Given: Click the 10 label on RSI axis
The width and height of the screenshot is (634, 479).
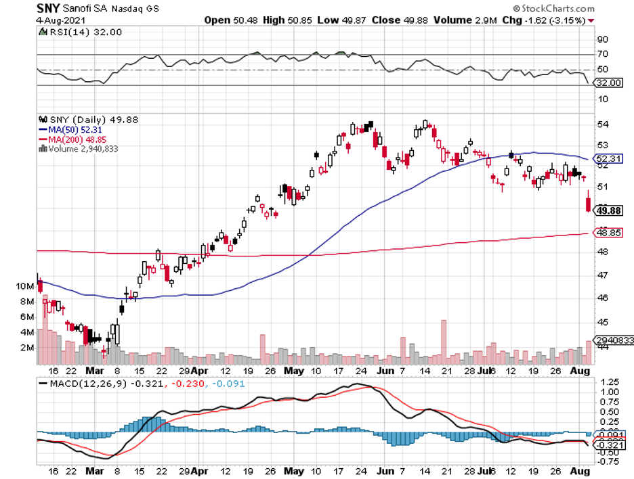Looking at the screenshot, I should pyautogui.click(x=602, y=99).
